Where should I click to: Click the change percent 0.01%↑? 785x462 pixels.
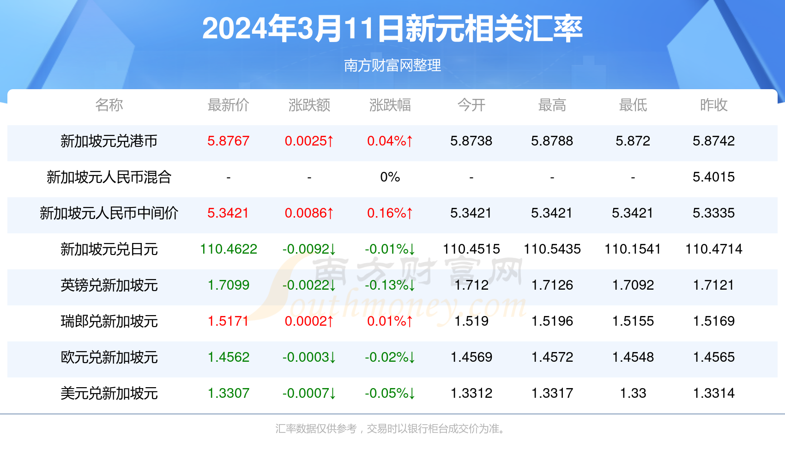[x=390, y=321]
